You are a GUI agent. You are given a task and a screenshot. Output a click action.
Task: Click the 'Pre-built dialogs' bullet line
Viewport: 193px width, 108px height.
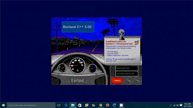point(112,52)
